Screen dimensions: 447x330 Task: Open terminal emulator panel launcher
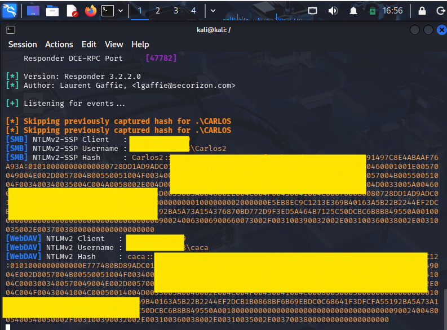pos(108,11)
